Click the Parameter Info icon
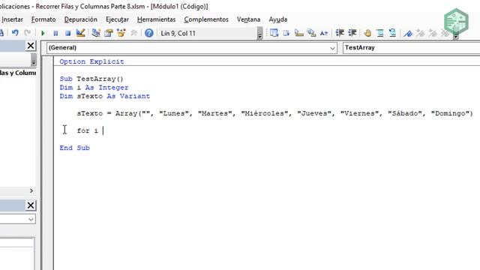 tap(312, 33)
